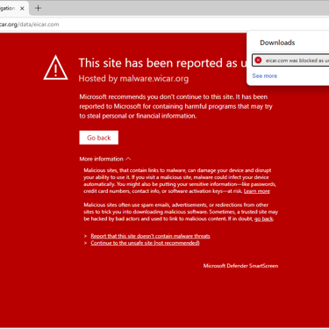Click the inline go back link
Screen dimensions: 329x329
263,218
